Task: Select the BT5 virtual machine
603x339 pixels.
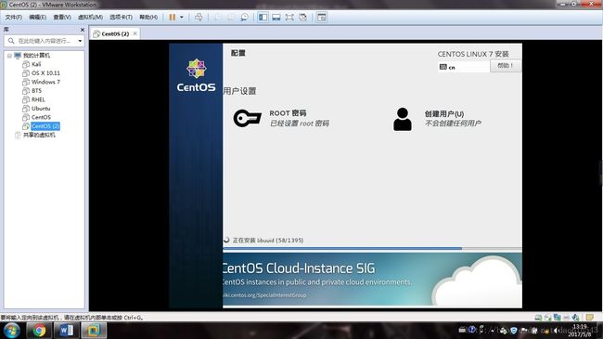Action: pos(36,91)
